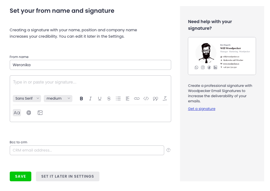The image size is (270, 191).
Task: Expand the medium font size dropdown
Action: tap(58, 98)
